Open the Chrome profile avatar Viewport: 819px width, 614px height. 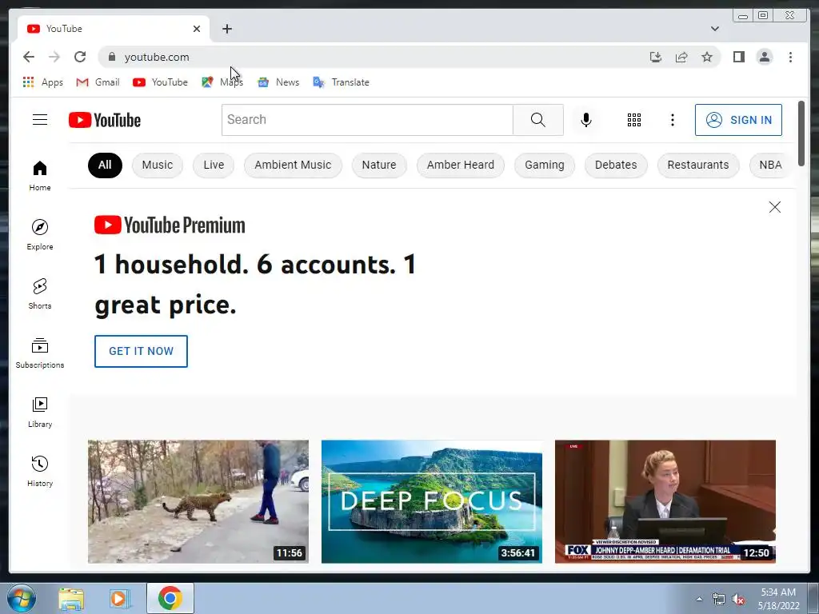click(764, 57)
